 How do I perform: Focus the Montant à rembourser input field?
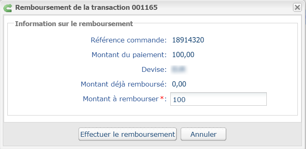click(219, 99)
